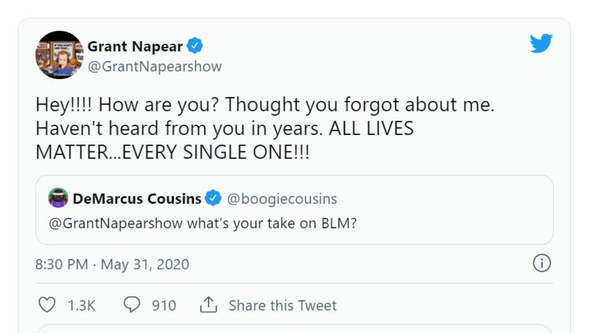Open the quoted tweet about BLM
The width and height of the screenshot is (589, 333).
(380, 223)
